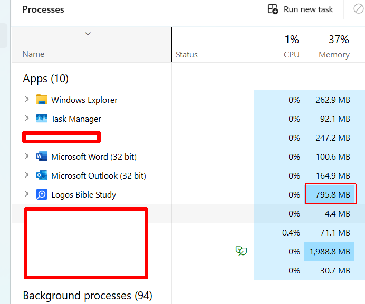Click the disabled End task circle icon
Screen dimensions: 365x304
tap(359, 9)
